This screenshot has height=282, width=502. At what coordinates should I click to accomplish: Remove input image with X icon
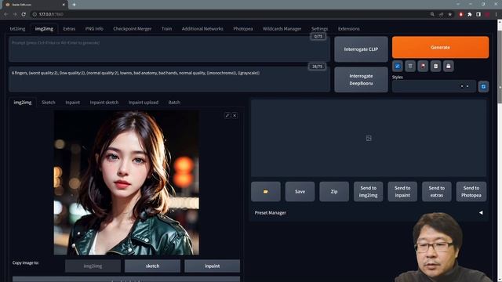point(235,115)
